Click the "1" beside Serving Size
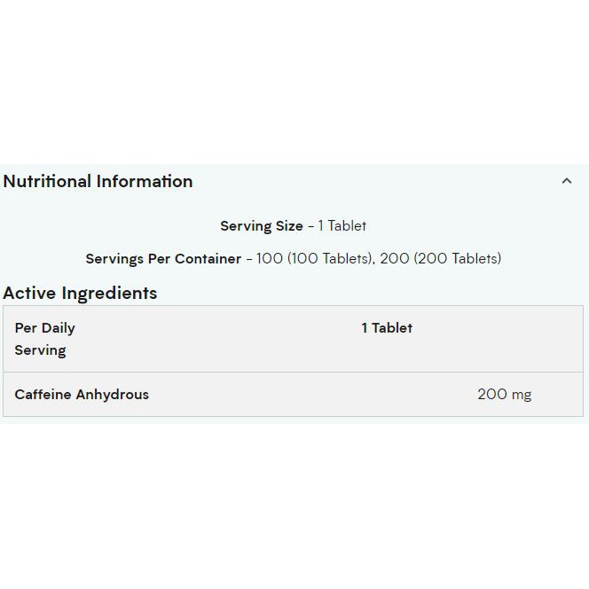Screen dimensions: 589x589 (321, 226)
